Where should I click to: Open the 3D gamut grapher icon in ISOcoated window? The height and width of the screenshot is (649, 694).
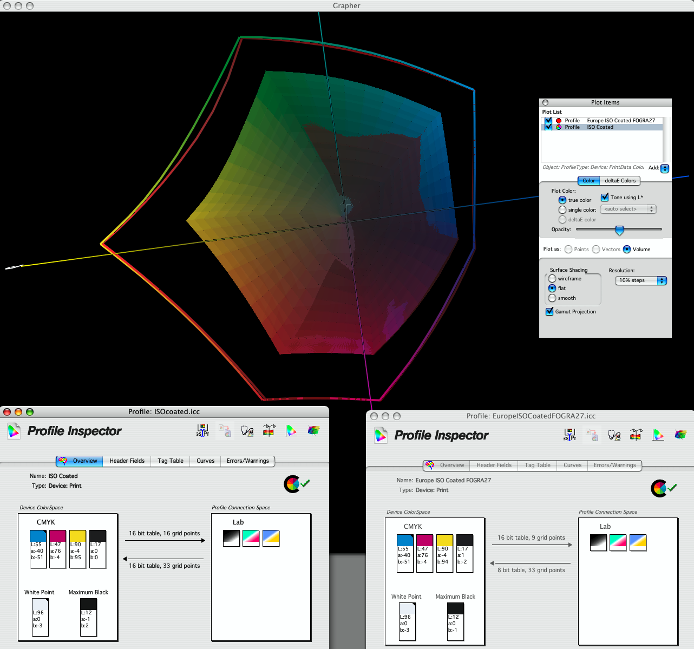[313, 431]
